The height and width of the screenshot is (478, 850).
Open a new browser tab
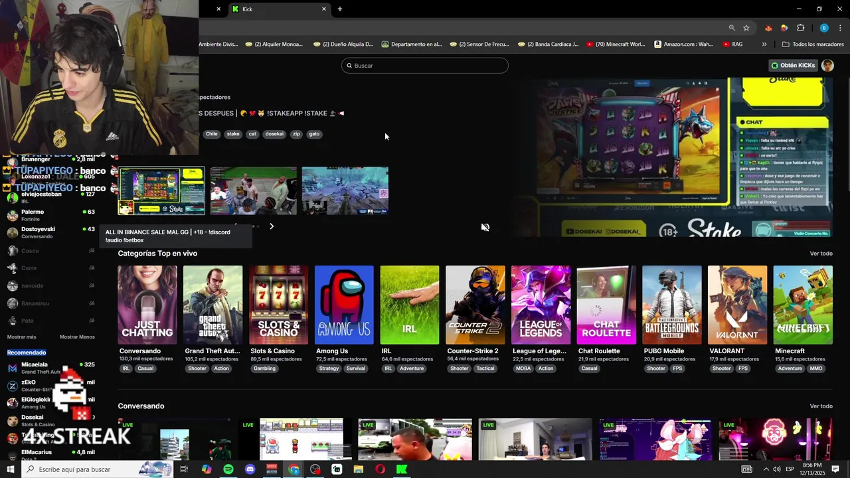340,9
